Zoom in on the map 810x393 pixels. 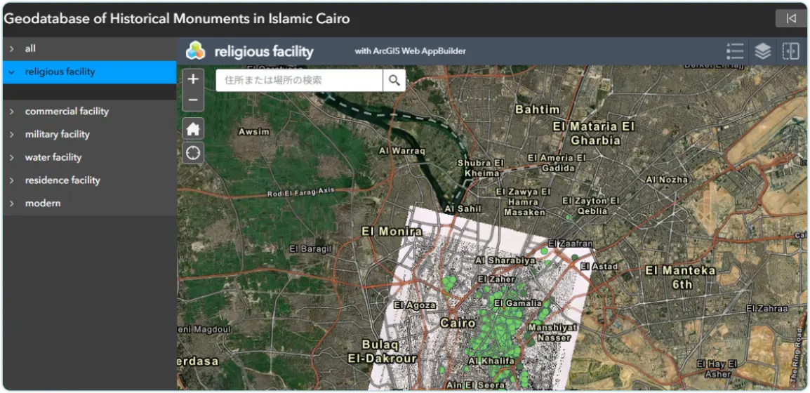coord(193,79)
